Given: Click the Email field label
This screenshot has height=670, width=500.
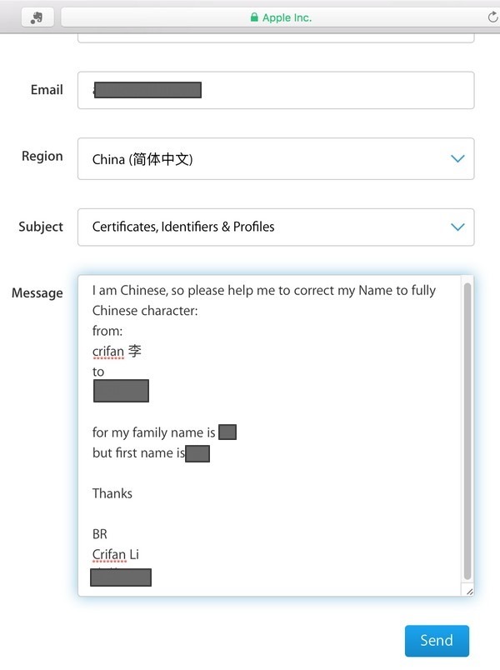Looking at the screenshot, I should point(47,90).
